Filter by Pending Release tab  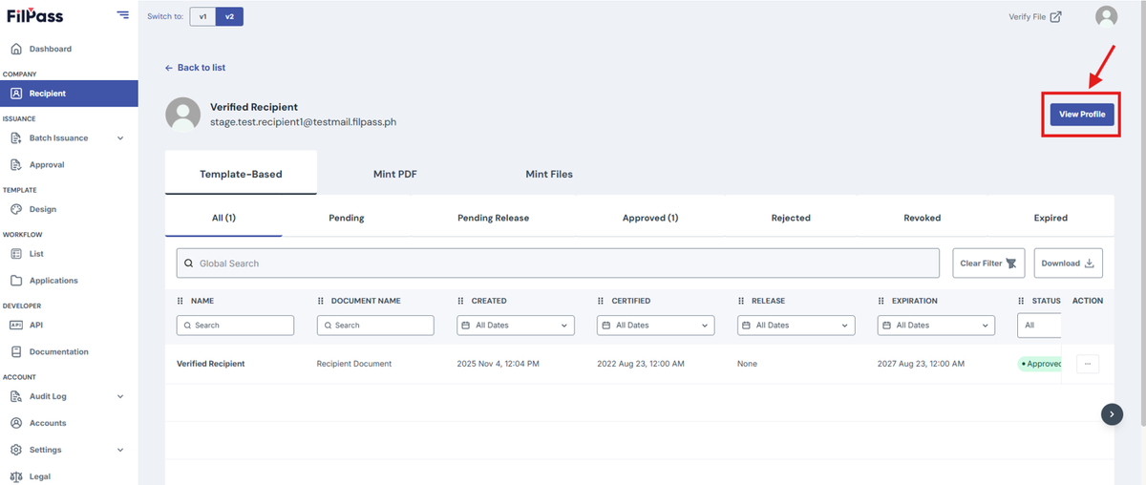pos(494,218)
